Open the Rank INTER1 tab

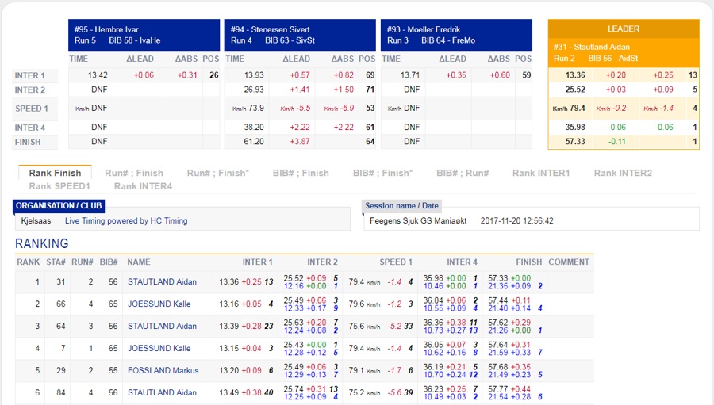pyautogui.click(x=541, y=173)
